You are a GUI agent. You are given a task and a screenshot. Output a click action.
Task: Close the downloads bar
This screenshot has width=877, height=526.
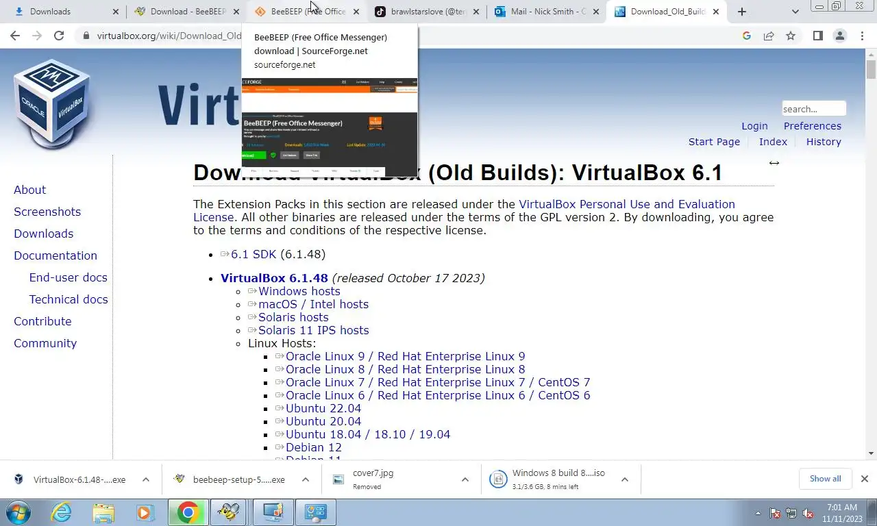pos(864,479)
